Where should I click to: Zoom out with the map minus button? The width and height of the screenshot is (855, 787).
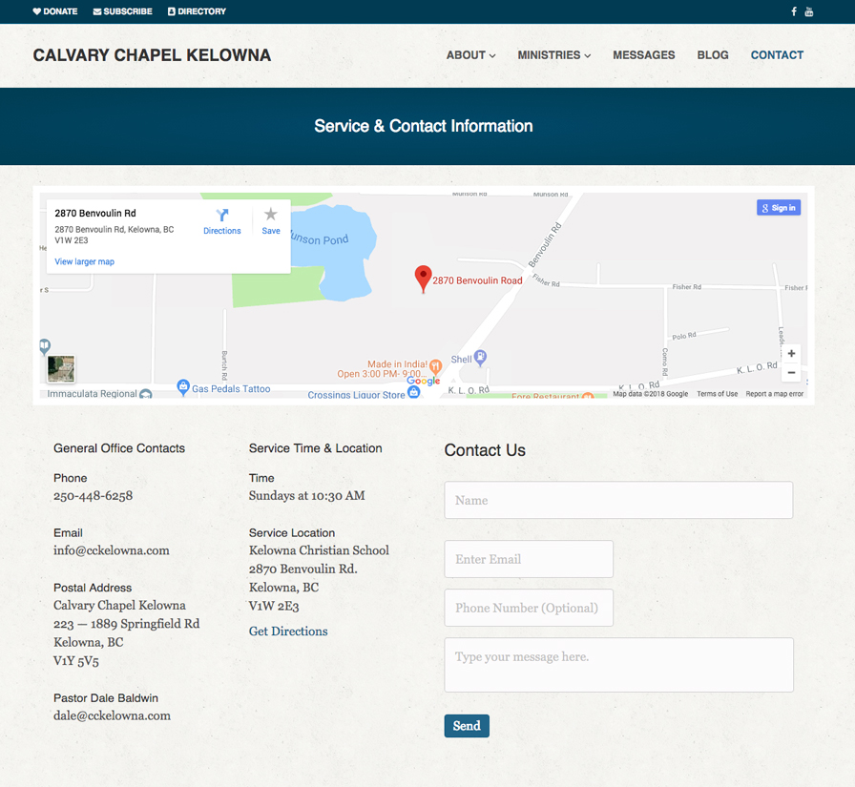(791, 373)
